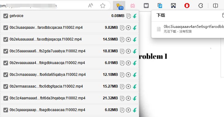Play preview of 6.02MB mp4

[128, 110]
